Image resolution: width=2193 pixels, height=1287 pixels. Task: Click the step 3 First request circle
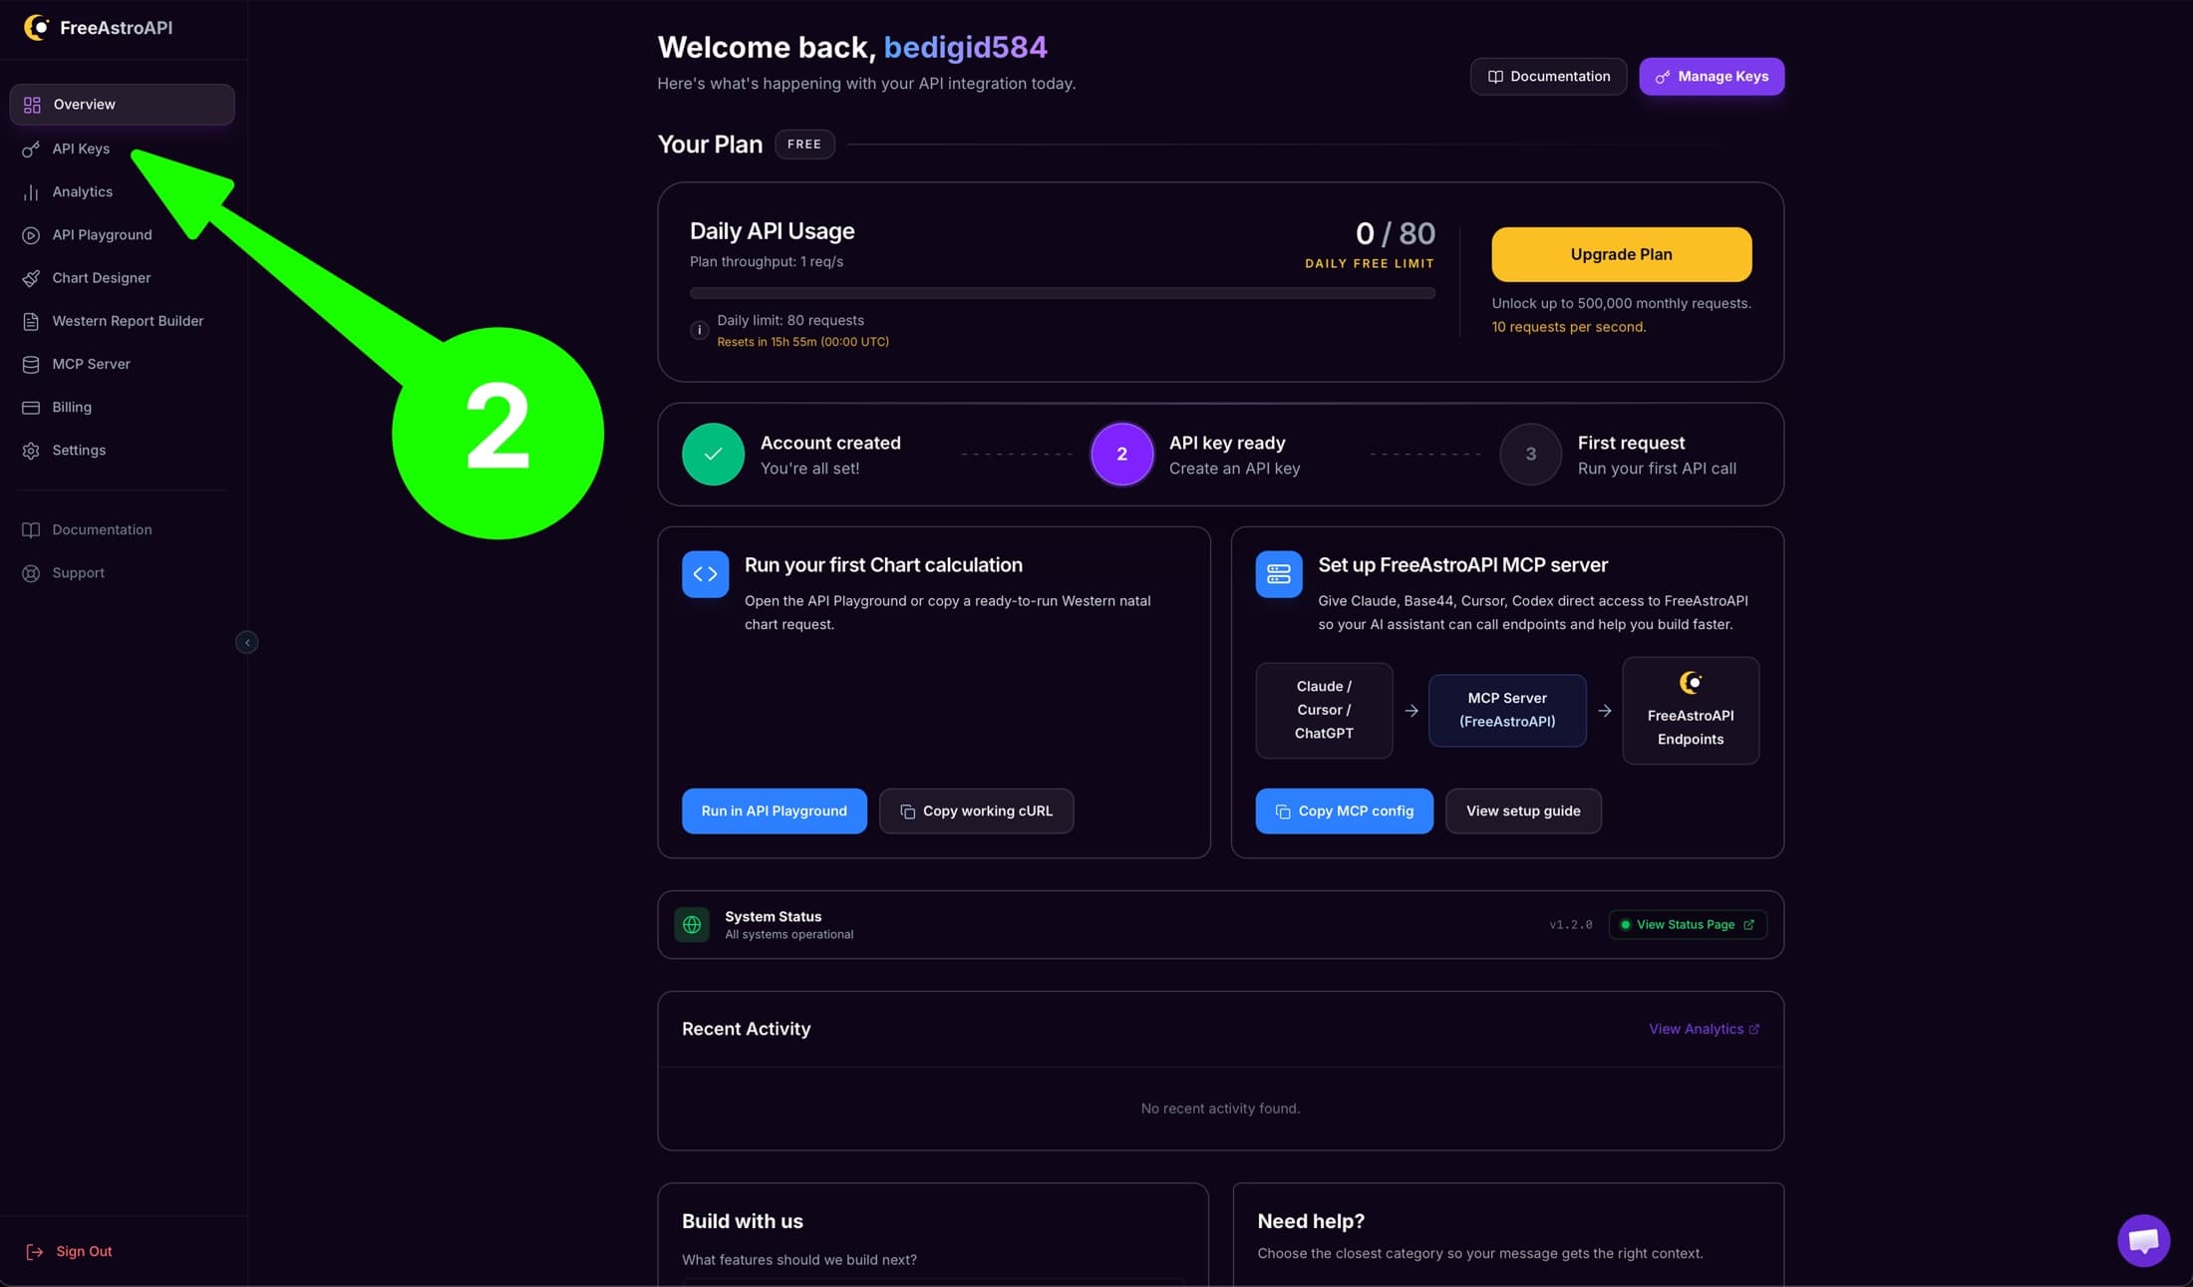tap(1530, 455)
